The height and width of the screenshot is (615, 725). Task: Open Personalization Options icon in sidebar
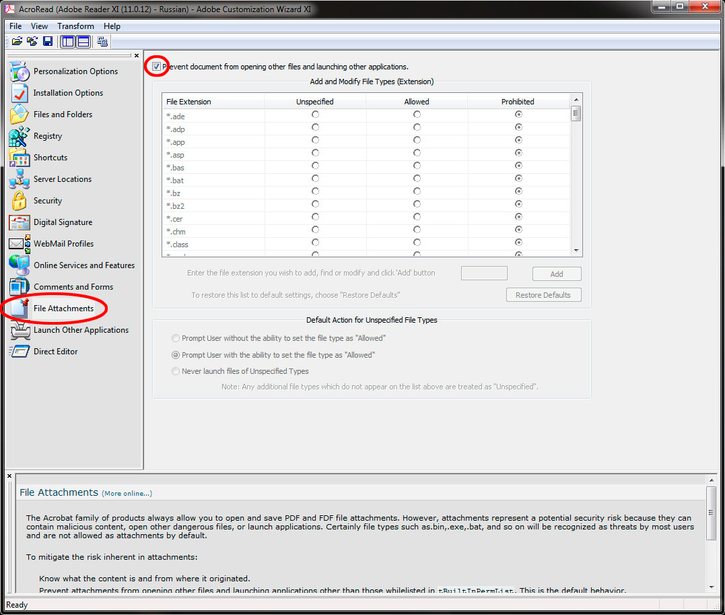20,71
